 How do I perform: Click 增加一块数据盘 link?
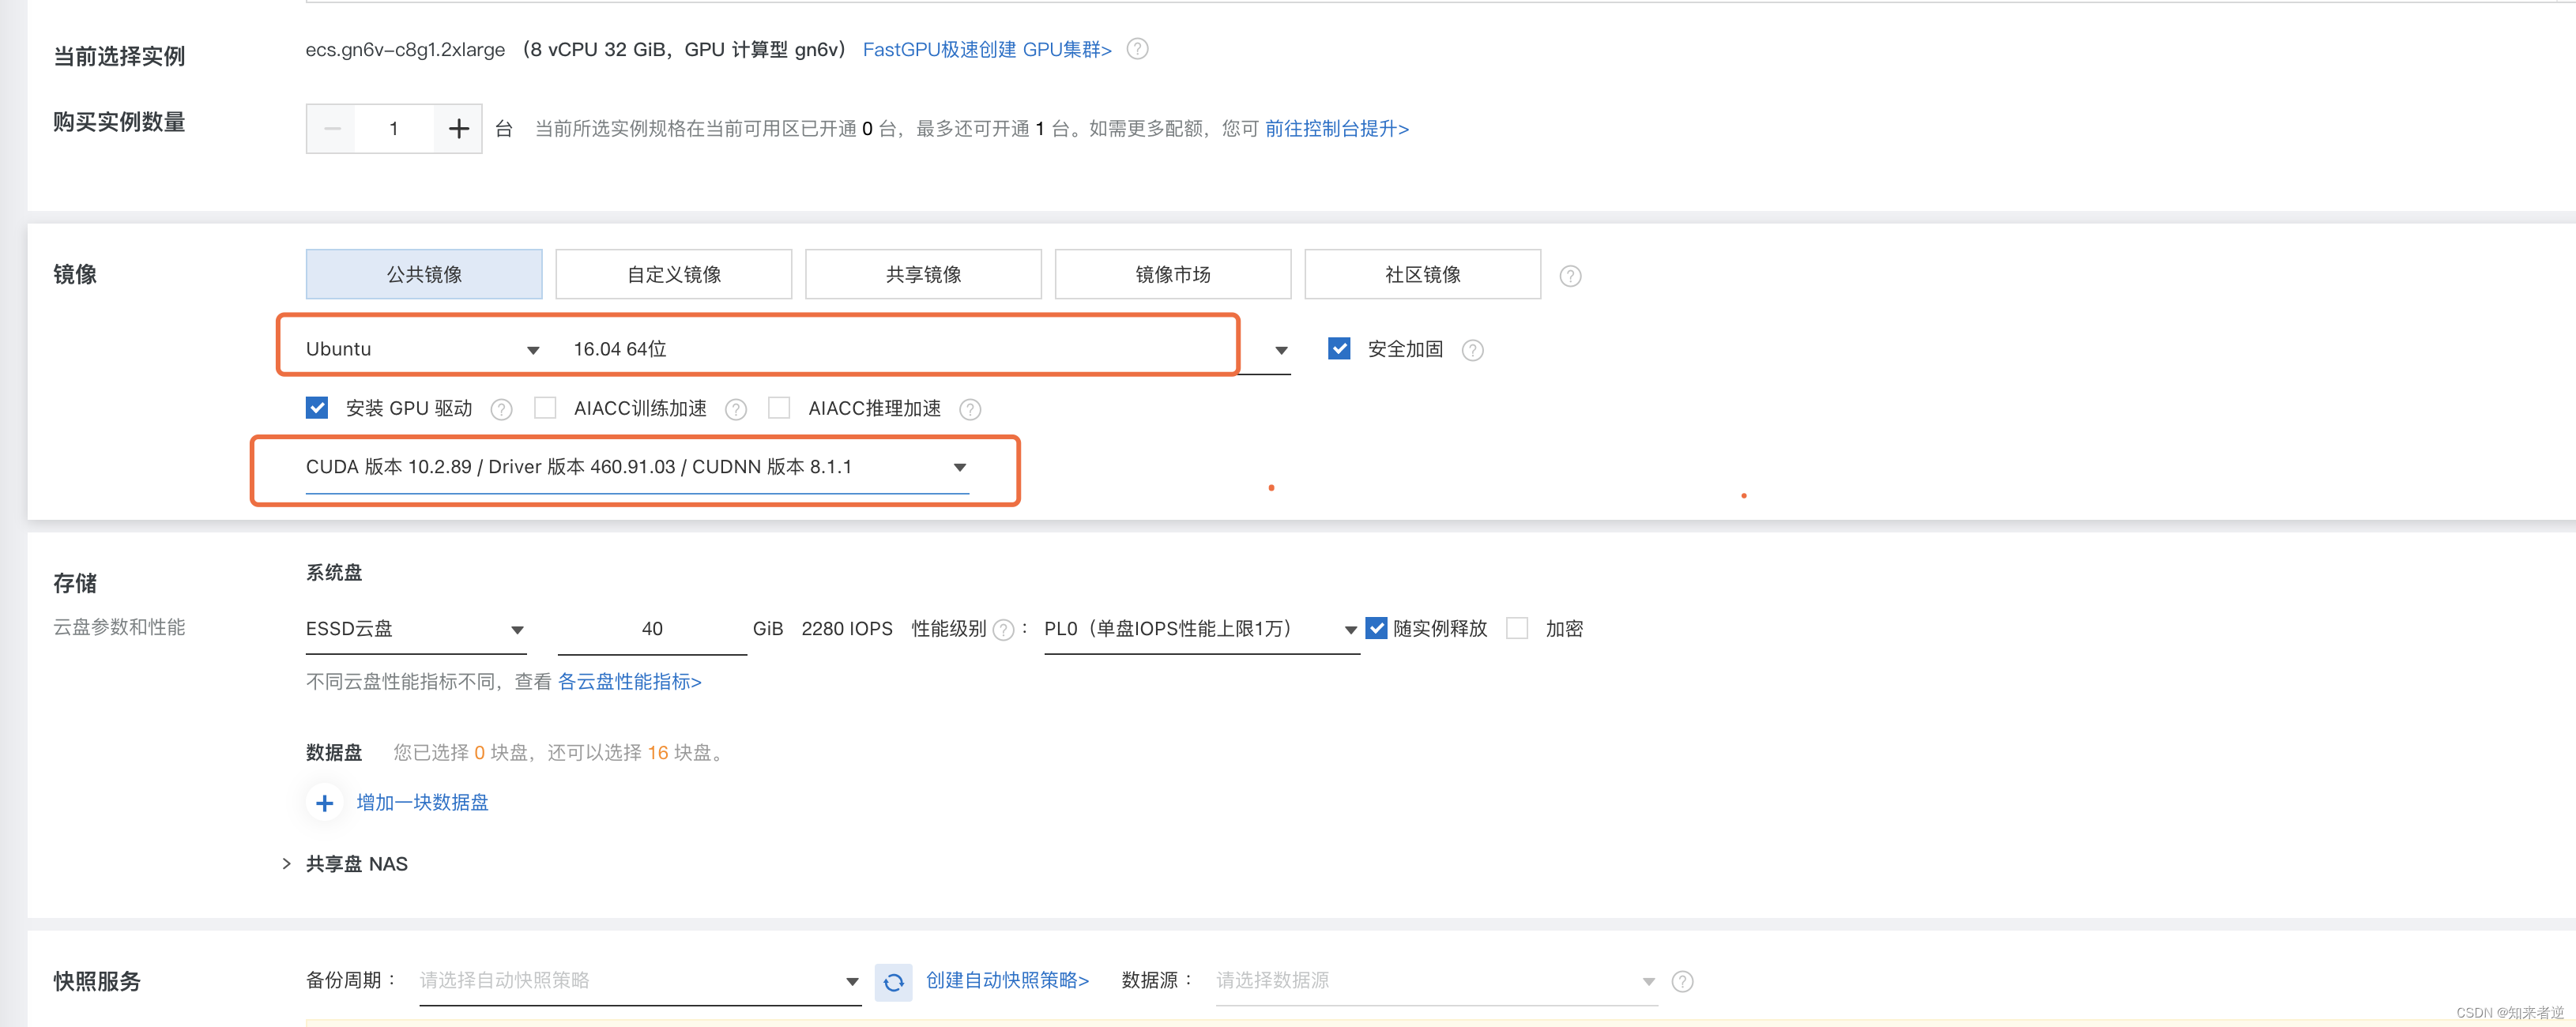[422, 803]
